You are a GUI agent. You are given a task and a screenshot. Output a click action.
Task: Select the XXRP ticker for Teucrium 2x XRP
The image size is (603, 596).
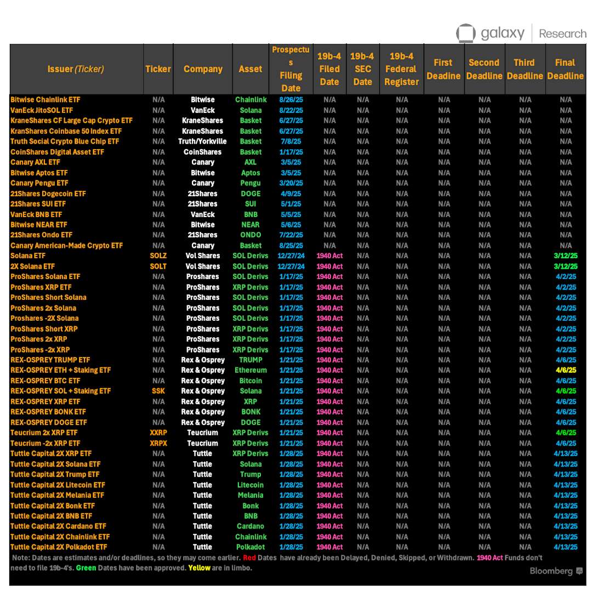[x=158, y=433]
